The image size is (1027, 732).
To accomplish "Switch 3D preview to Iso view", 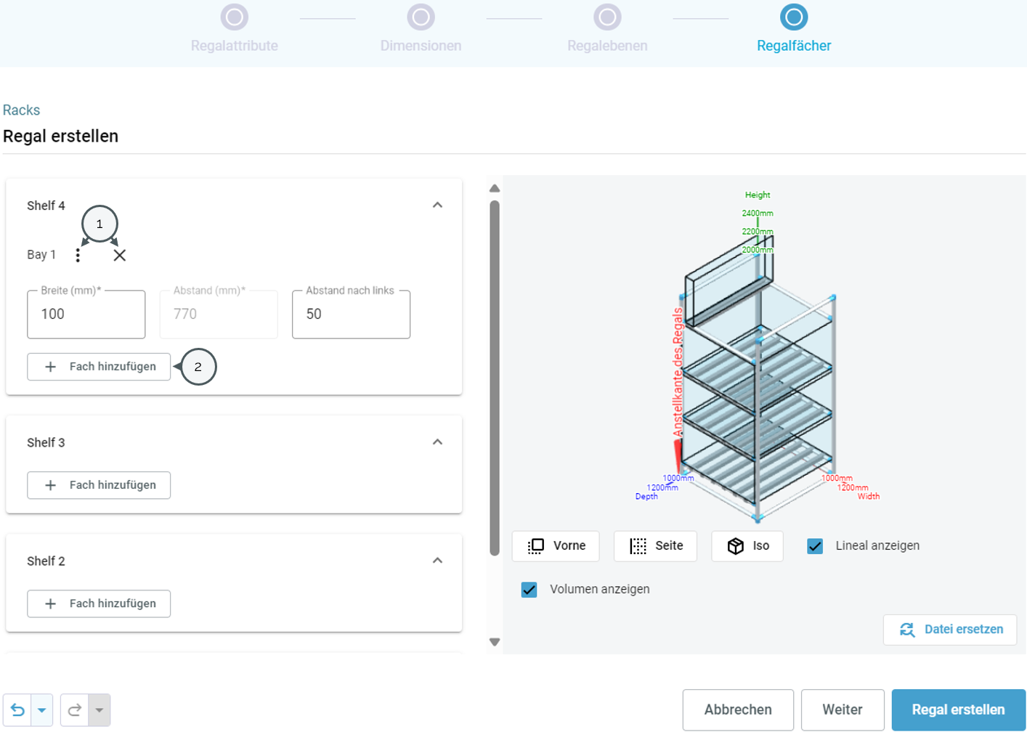I will (747, 546).
